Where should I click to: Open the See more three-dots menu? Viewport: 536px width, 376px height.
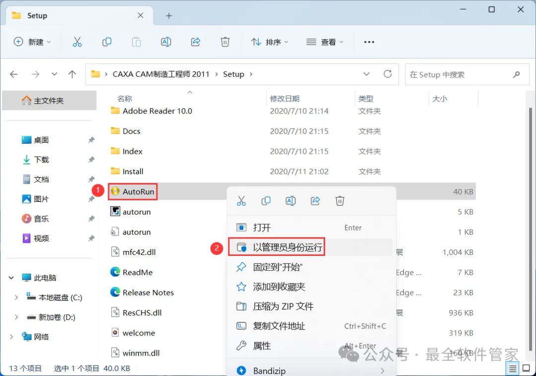(x=369, y=42)
